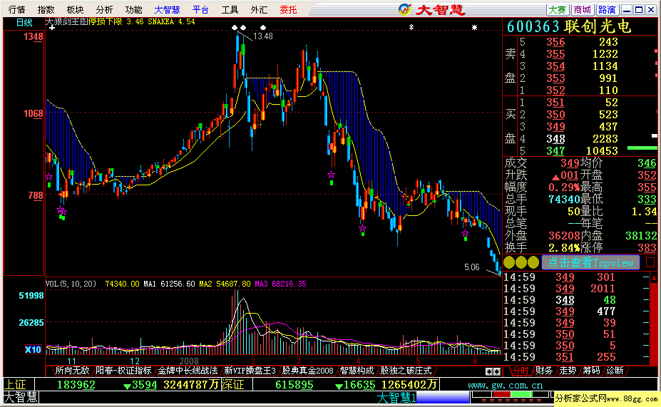Image resolution: width=661 pixels, height=407 pixels.
Task: Open the 外汇 menu
Action: pos(260,10)
